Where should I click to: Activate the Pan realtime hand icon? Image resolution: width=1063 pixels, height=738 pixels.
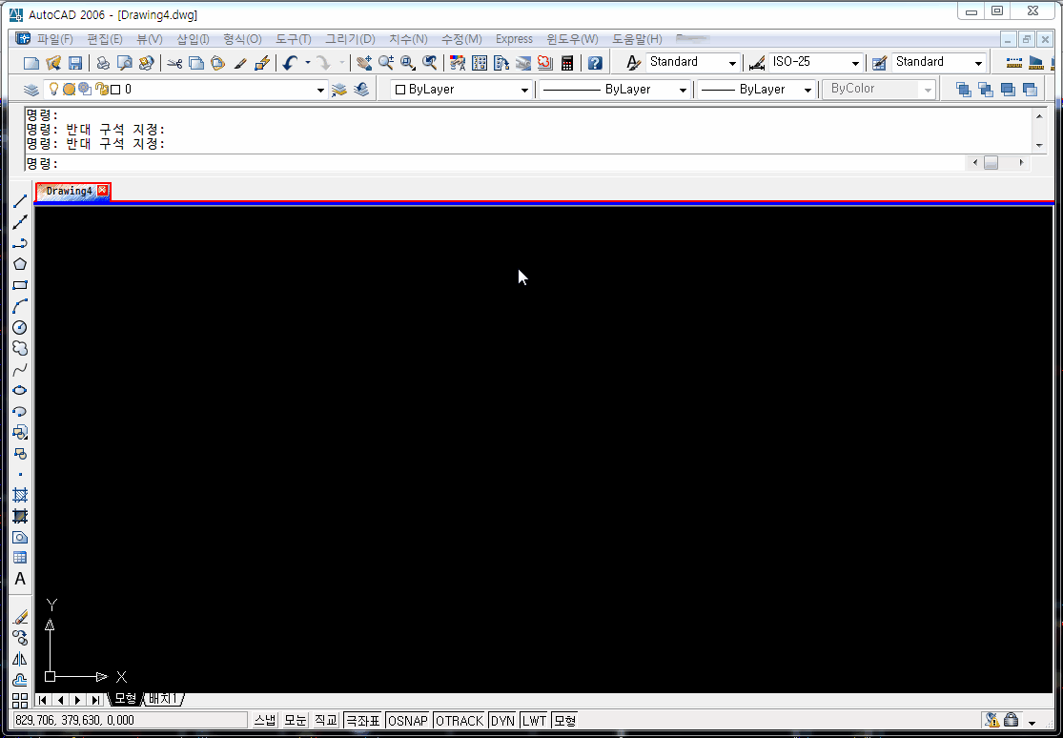pos(364,63)
